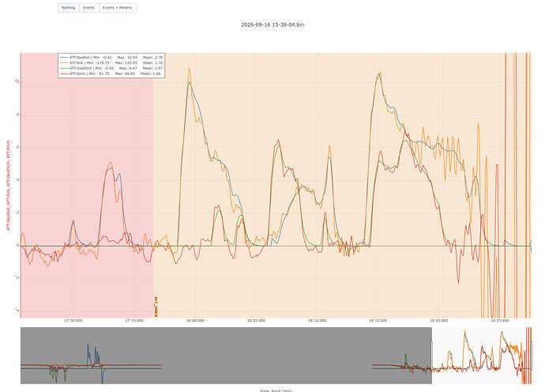Image resolution: width=545 pixels, height=392 pixels.
Task: Toggle ATT.Pitch trace in the legend
Action: [x=111, y=73]
